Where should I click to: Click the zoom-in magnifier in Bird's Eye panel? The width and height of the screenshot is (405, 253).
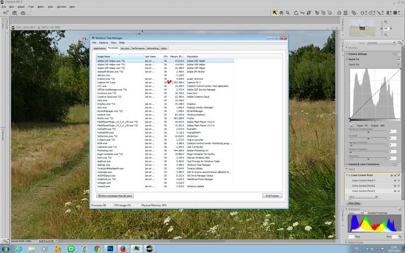pyautogui.click(x=386, y=22)
